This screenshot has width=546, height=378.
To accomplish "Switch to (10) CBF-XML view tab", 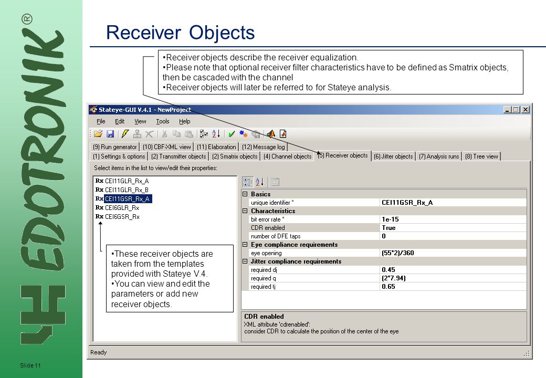I will tap(167, 147).
